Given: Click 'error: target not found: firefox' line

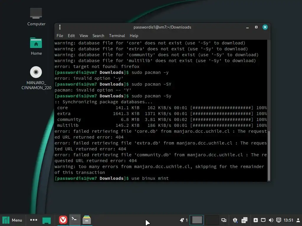Looking at the screenshot, I should (97, 67).
